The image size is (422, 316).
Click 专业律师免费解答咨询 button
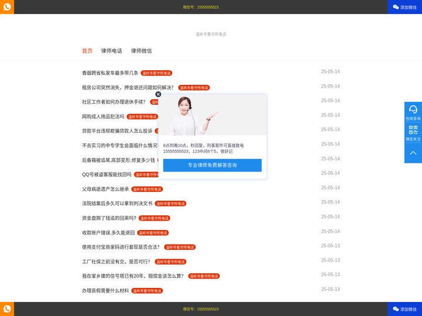point(212,165)
